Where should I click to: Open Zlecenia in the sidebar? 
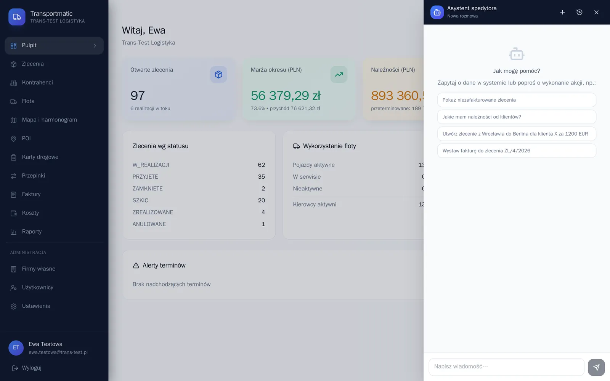pos(54,64)
